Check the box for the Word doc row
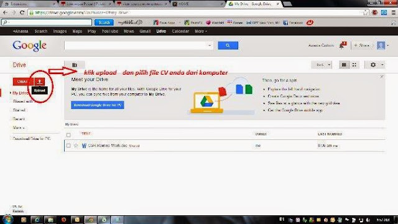The width and height of the screenshot is (398, 224). point(68,146)
